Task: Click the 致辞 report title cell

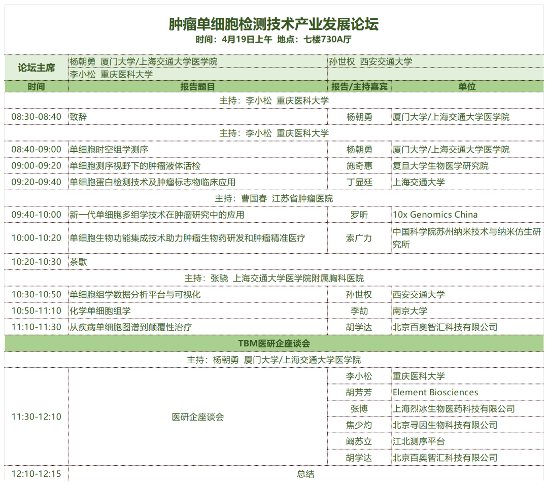Action: click(x=198, y=117)
